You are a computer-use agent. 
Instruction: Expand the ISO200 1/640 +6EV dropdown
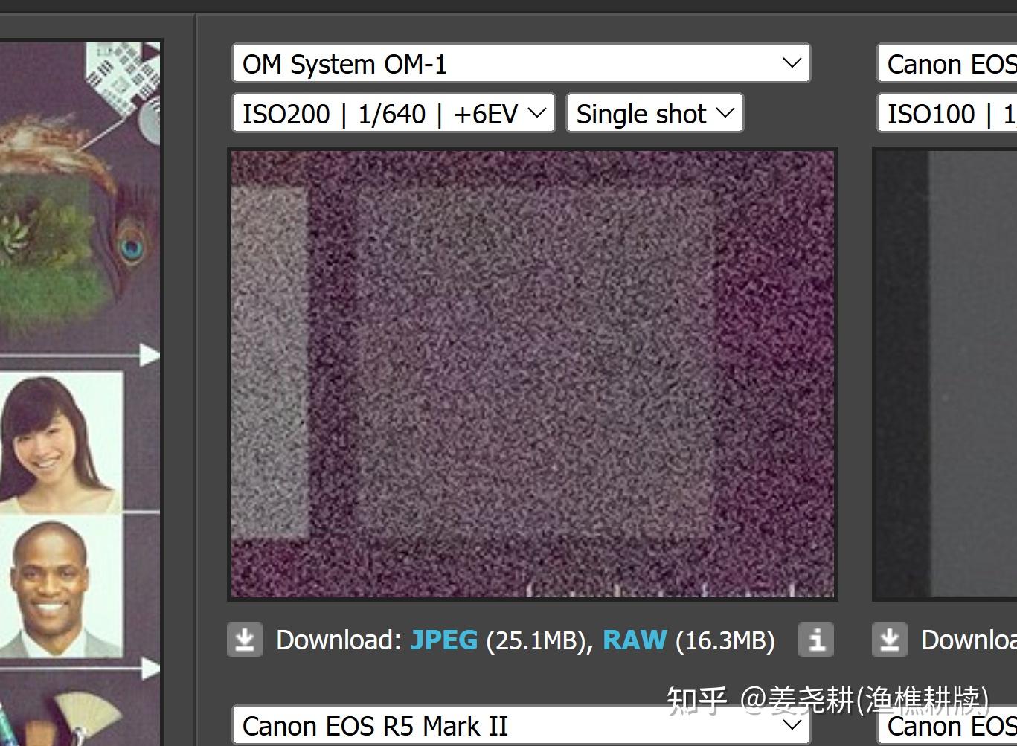(x=394, y=114)
